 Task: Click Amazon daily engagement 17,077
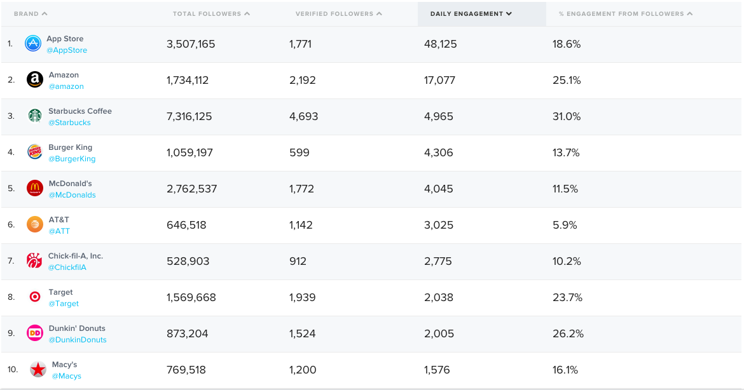(439, 80)
